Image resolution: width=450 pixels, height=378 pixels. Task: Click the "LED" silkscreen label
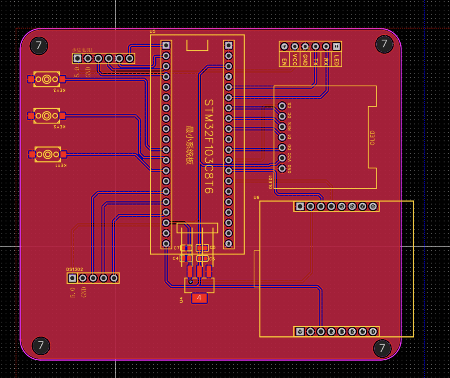point(336,60)
